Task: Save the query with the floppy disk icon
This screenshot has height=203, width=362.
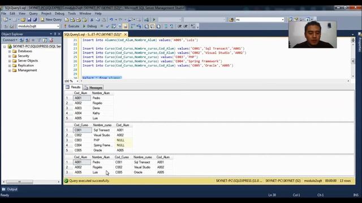Action: point(29,20)
